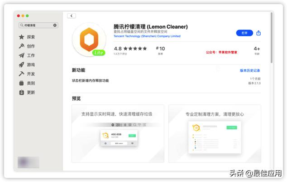
Task: Click the Lemon Cleaner Lite app icon
Action: tap(89, 39)
